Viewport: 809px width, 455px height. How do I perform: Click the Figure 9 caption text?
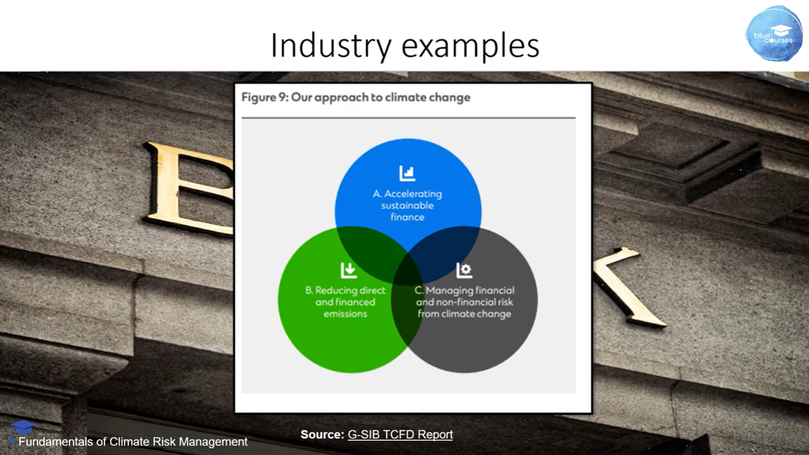[356, 97]
